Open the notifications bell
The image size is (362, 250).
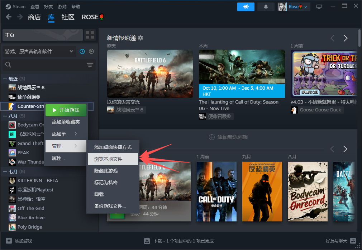pos(266,7)
